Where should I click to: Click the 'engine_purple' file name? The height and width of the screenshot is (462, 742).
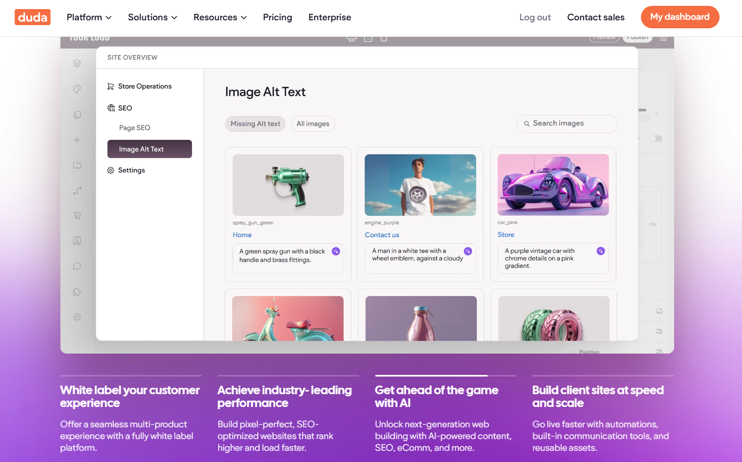(x=382, y=223)
